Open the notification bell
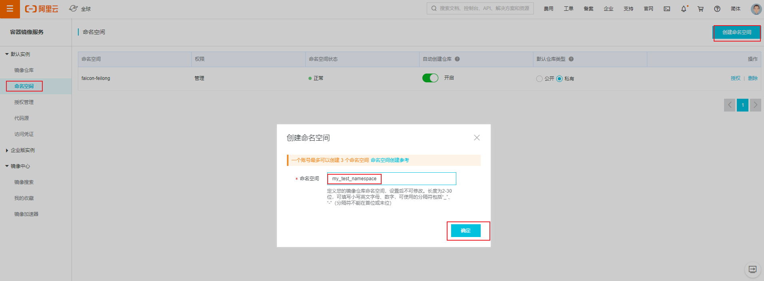Screen dimensions: 764x281 click(684, 9)
